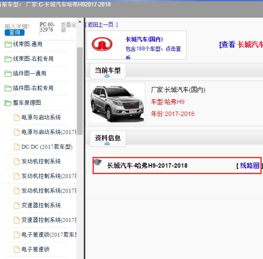Open 电子差速锁(2017款车 document entry
The width and height of the screenshot is (263, 259).
pyautogui.click(x=49, y=234)
